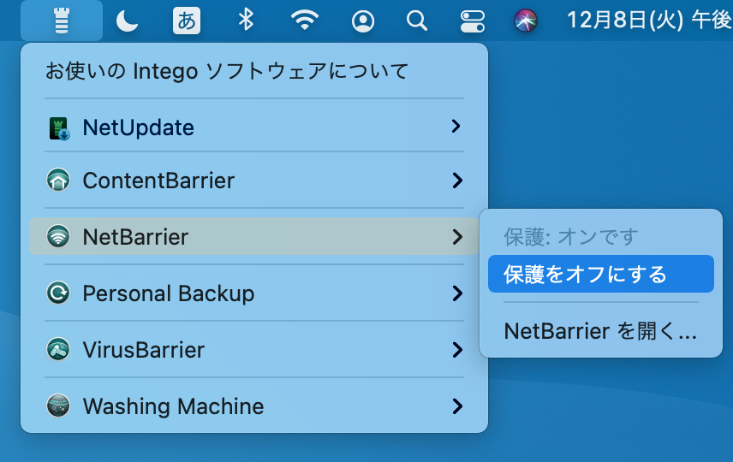Expand the ContentBarrier submenu chevron

[456, 181]
